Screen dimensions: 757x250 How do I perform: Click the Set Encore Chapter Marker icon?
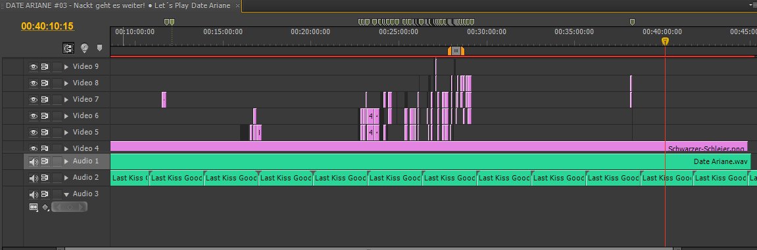[x=84, y=48]
